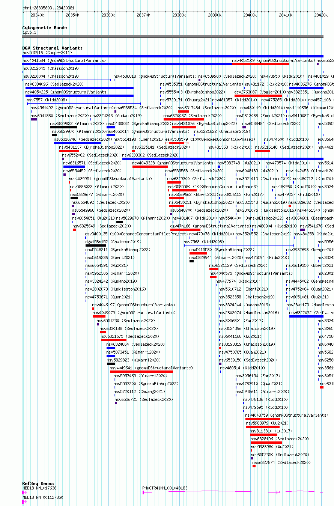
Task: Open the RefSeq Genes track heading
Action: click(38, 483)
